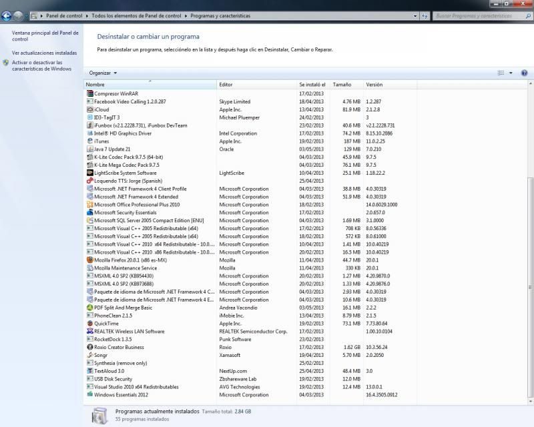Click the REALTEK Wireless LAN Software icon
Viewport: 534px width, 427px height.
[x=90, y=331]
